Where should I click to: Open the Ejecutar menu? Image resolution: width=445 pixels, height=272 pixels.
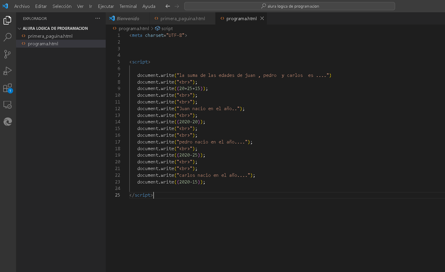pos(106,6)
